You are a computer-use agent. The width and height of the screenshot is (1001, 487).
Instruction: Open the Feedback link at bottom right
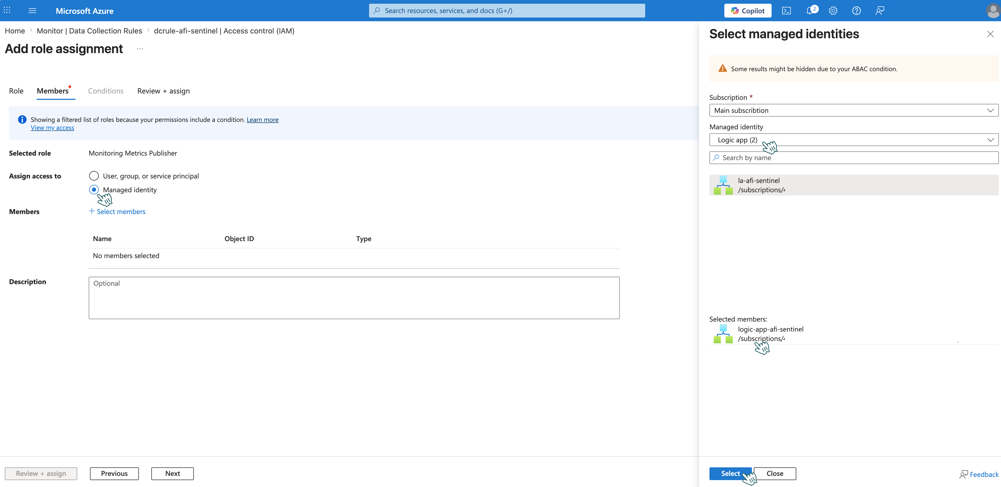coord(979,474)
